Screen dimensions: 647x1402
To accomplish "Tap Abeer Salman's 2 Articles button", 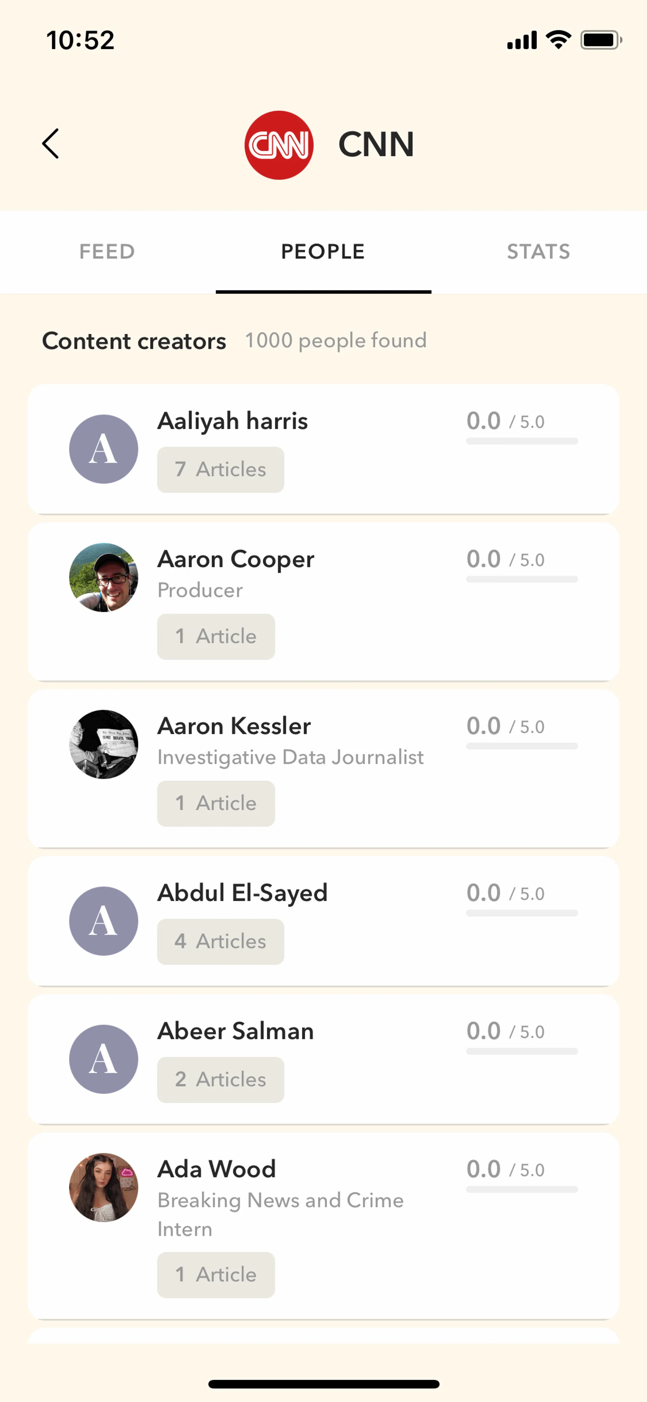I will tap(220, 1080).
